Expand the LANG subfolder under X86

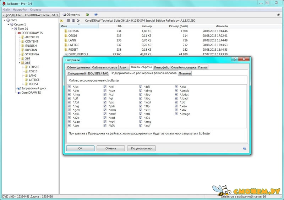pyautogui.click(x=23, y=76)
